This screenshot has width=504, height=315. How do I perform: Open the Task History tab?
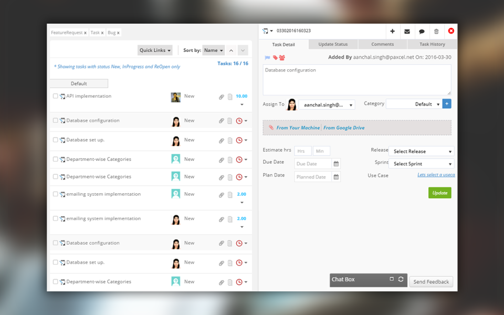point(432,44)
